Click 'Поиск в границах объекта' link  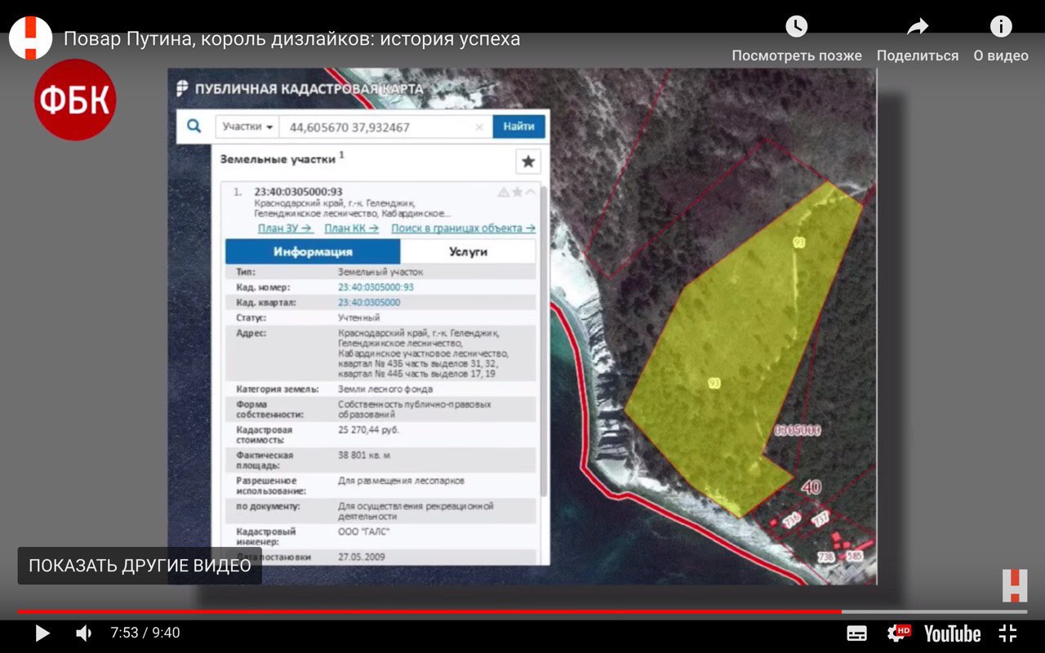pyautogui.click(x=463, y=229)
